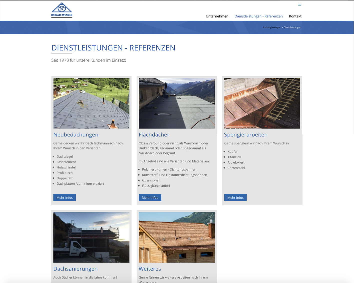Open the Flachdächer terrace photo
Image resolution: width=354 pixels, height=283 pixels.
pos(177,103)
